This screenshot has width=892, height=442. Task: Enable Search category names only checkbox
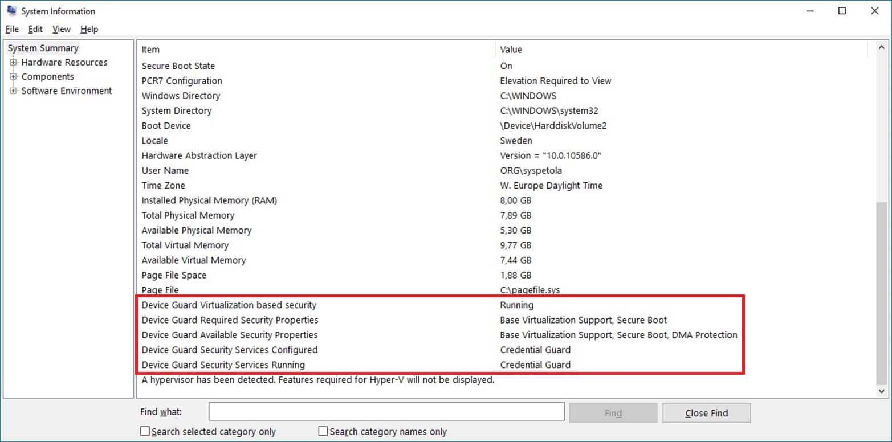point(323,431)
